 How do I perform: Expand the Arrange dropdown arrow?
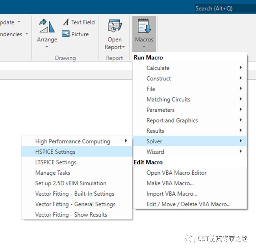coord(47,47)
